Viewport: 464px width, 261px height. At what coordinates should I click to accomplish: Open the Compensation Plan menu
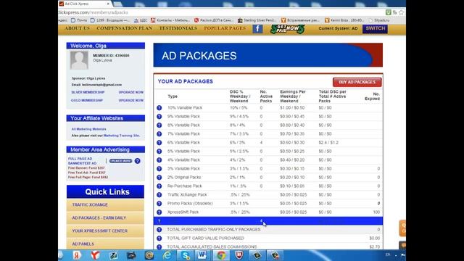tap(124, 28)
